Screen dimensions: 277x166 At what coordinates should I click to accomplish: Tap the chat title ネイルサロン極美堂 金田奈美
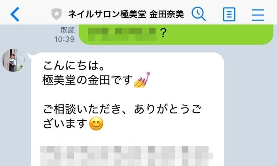coord(126,14)
